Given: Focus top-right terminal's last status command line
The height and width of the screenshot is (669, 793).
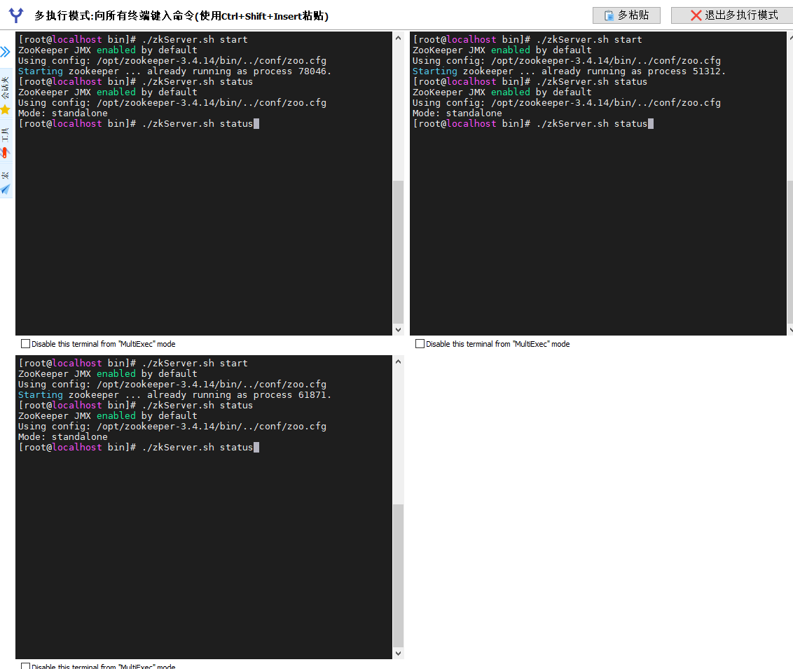Looking at the screenshot, I should 533,124.
